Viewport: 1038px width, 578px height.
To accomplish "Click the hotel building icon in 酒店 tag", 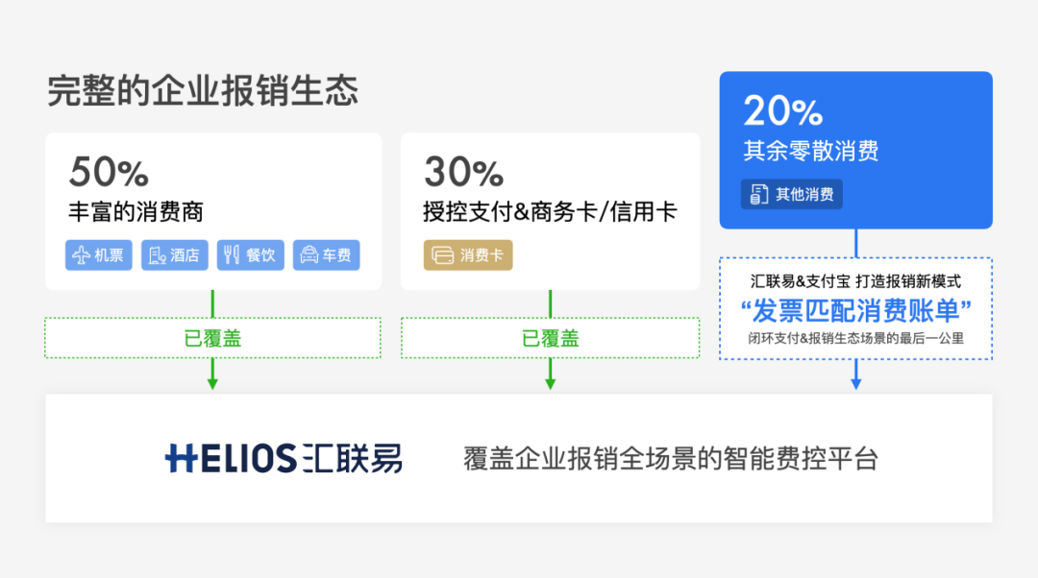I will (157, 255).
